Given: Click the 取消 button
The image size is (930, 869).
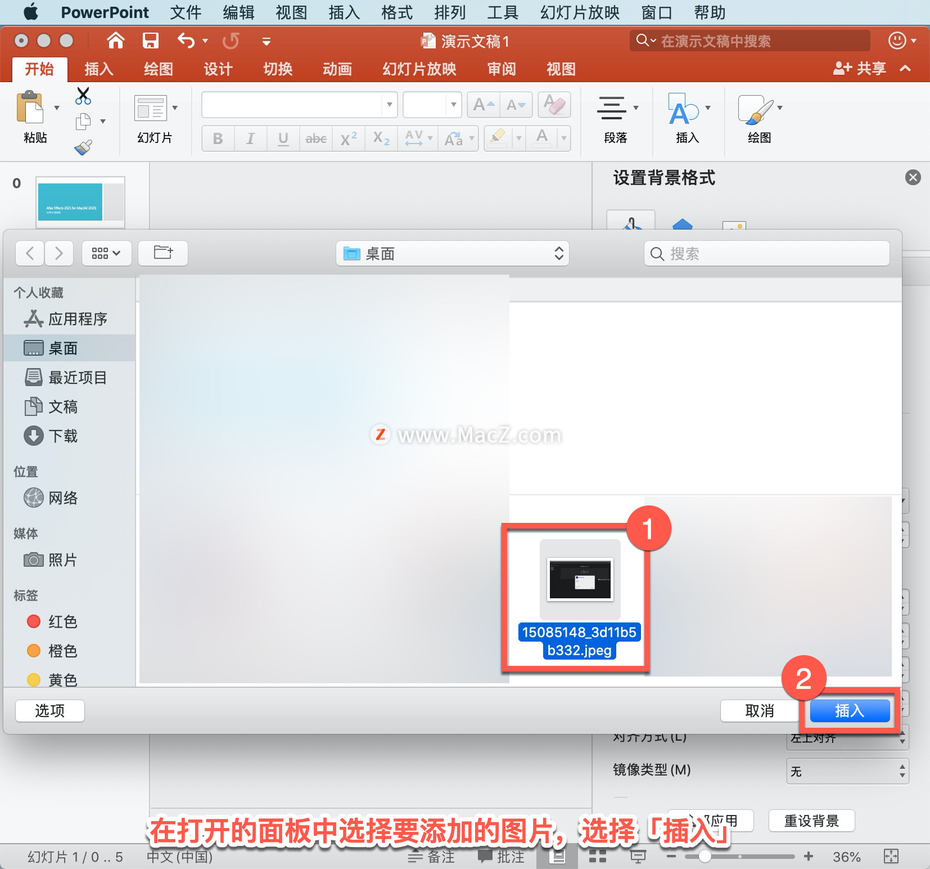Looking at the screenshot, I should click(760, 711).
